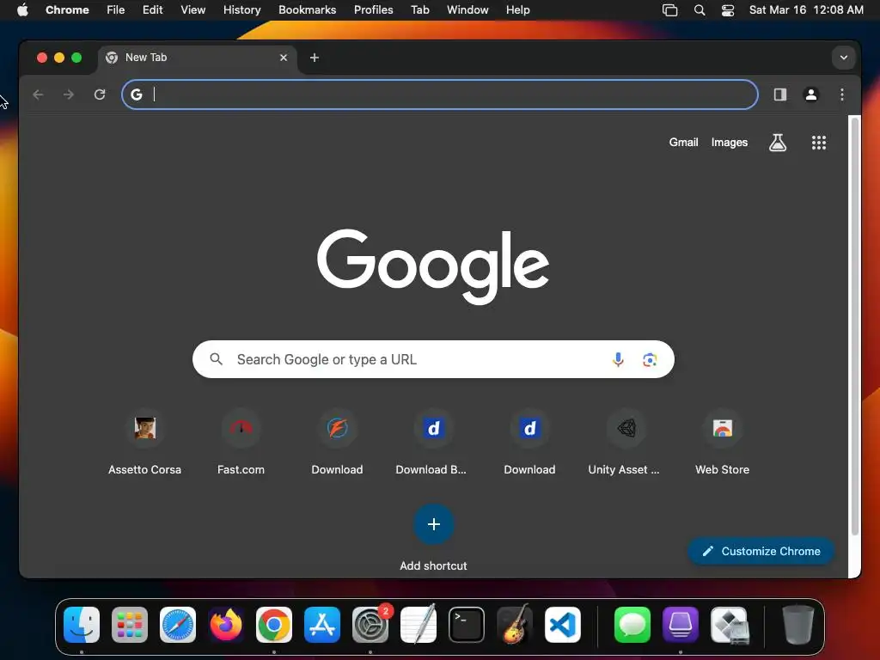
Task: Click the menu bar date and time
Action: [806, 9]
